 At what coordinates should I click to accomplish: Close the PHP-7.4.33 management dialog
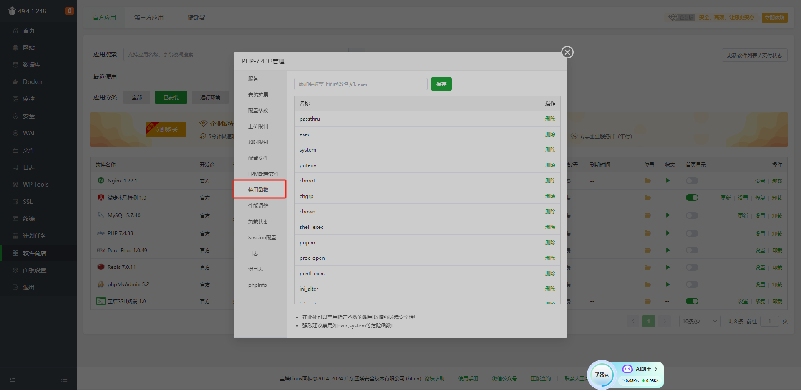pyautogui.click(x=567, y=52)
